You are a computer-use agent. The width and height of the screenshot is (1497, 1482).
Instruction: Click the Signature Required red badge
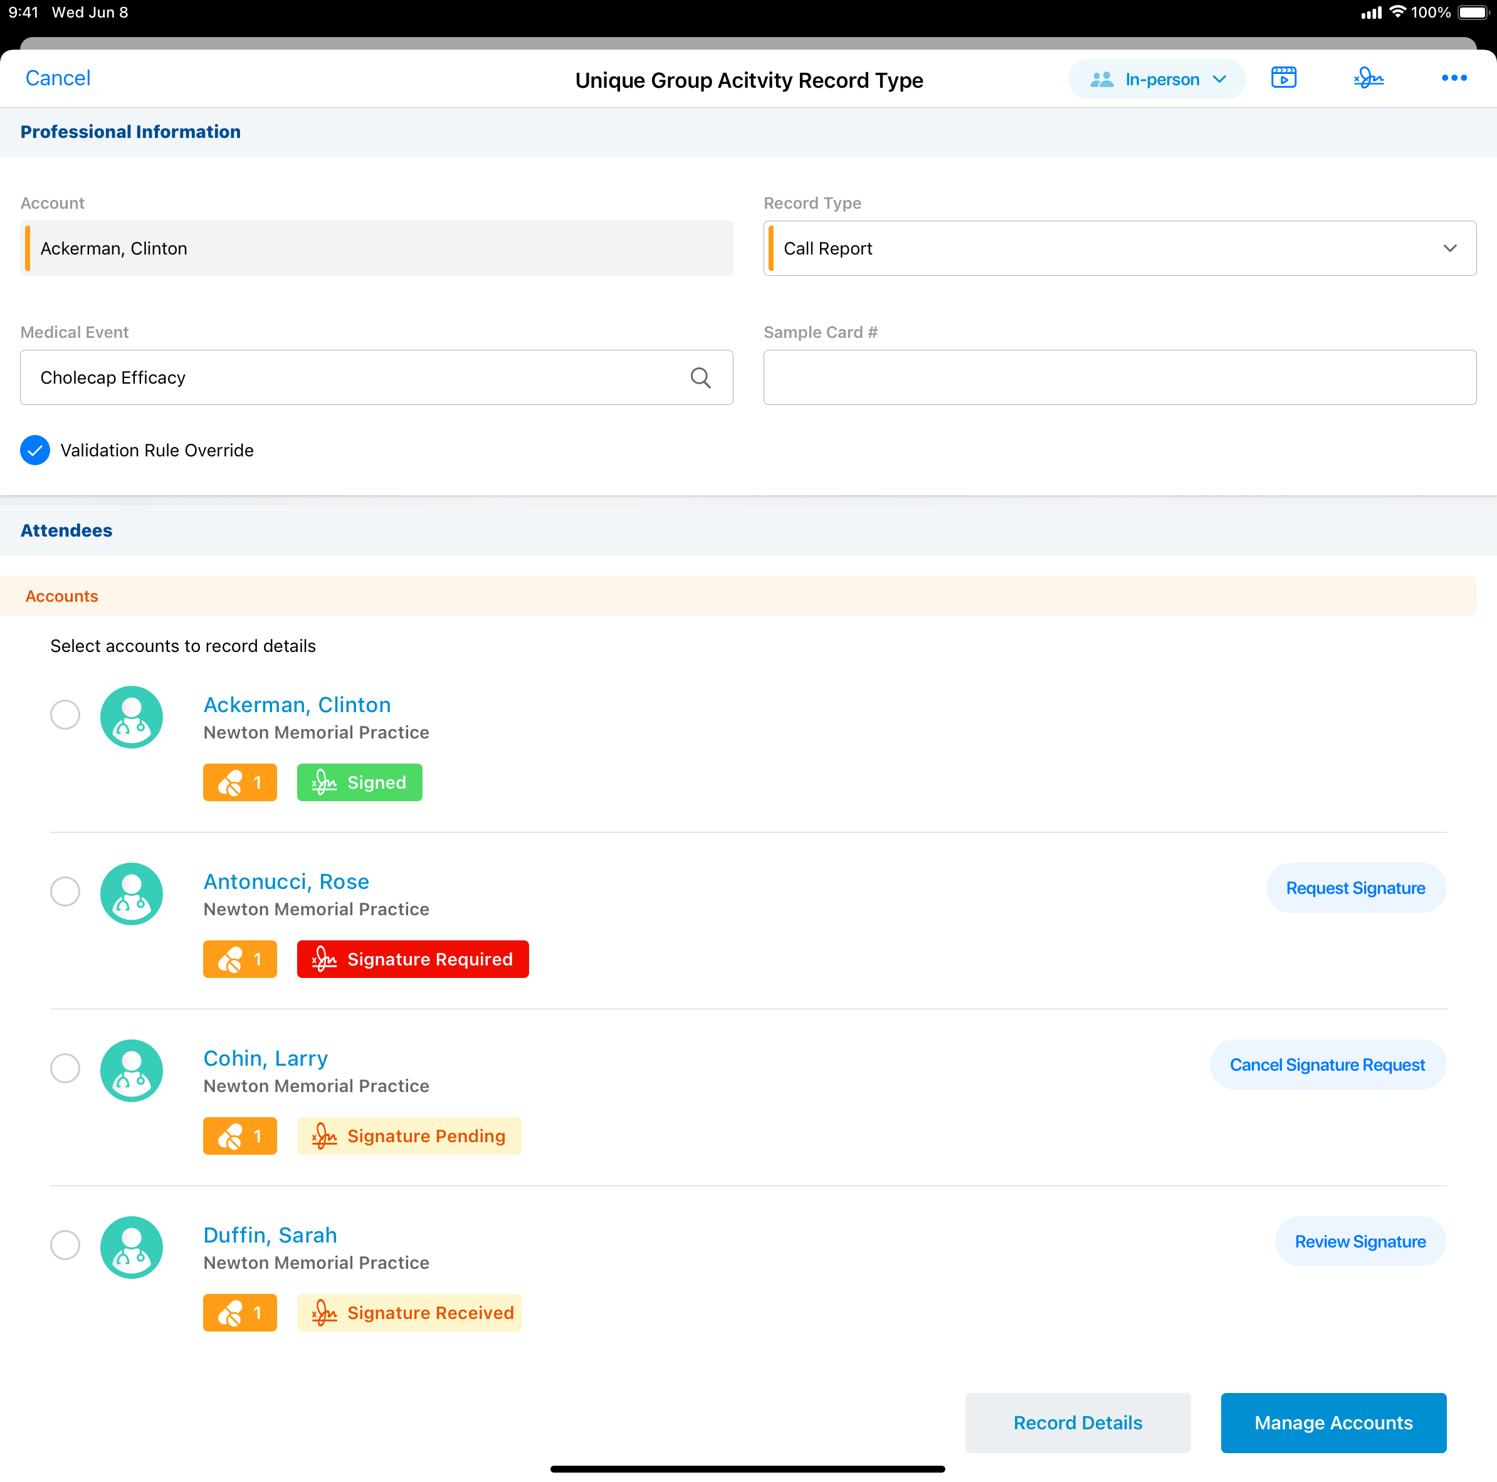412,959
